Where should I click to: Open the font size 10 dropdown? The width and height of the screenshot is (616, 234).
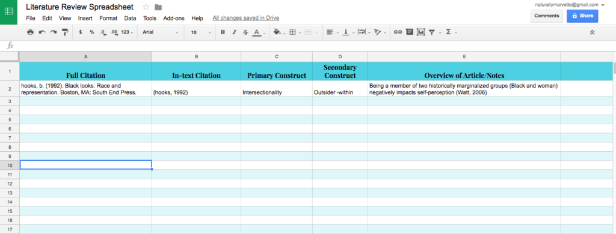click(201, 32)
